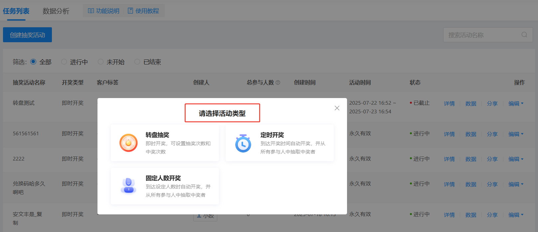
Task: Click the search magnifier icon
Action: pyautogui.click(x=524, y=35)
